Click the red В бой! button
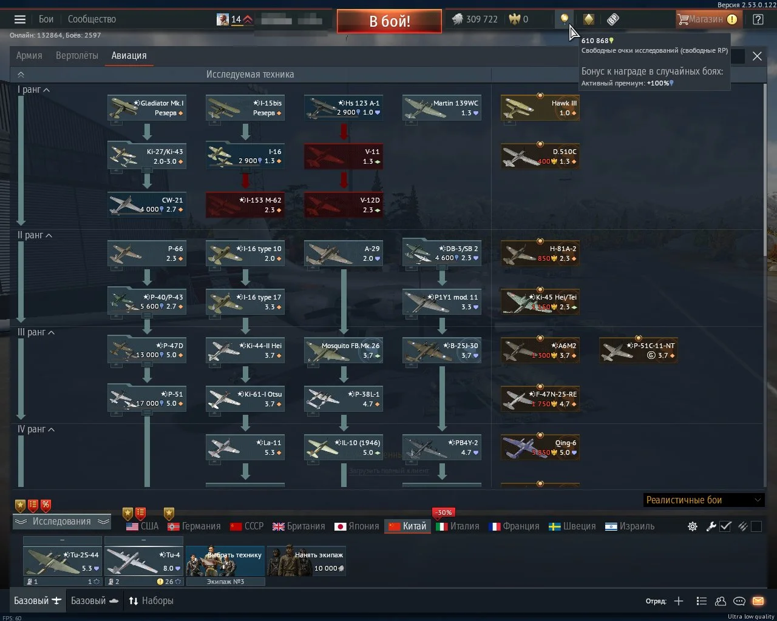 tap(389, 21)
